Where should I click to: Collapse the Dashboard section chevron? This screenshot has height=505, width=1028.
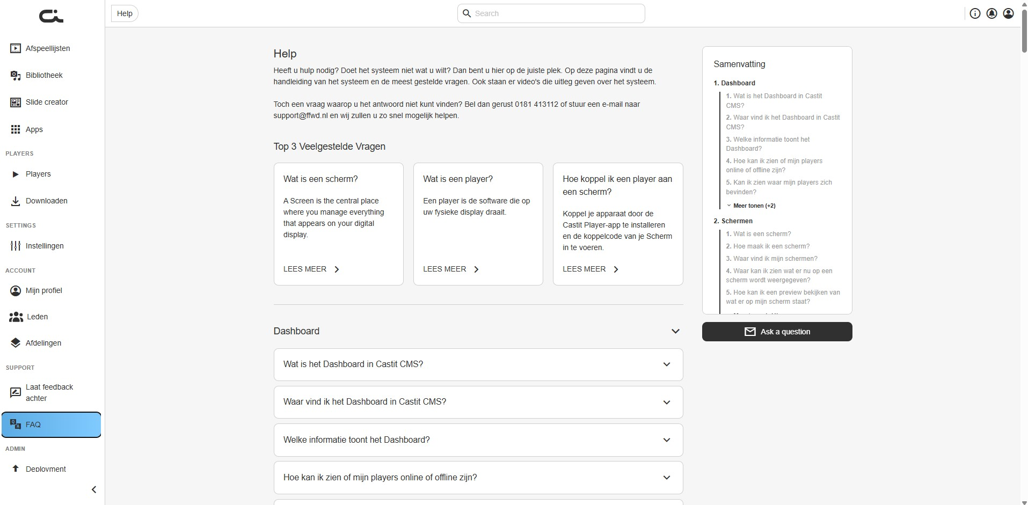[675, 331]
